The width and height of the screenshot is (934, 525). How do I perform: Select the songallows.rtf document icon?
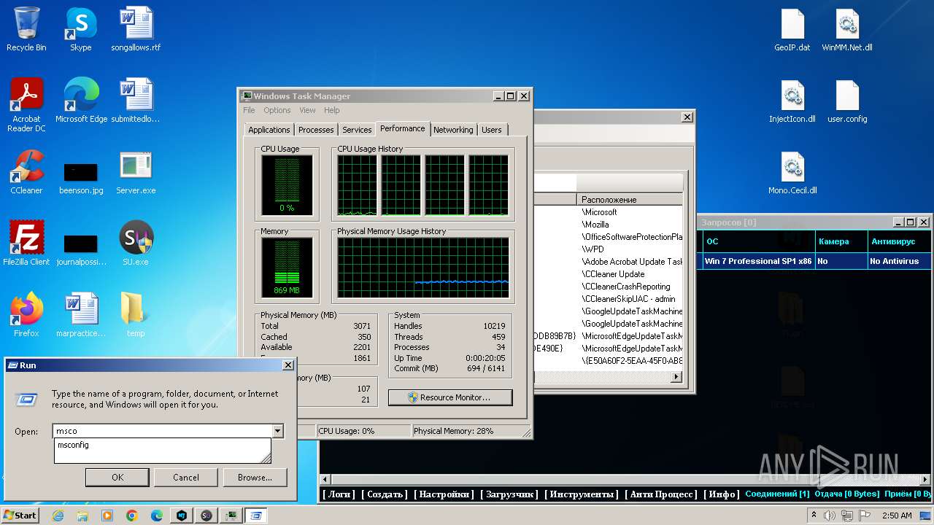tap(136, 29)
